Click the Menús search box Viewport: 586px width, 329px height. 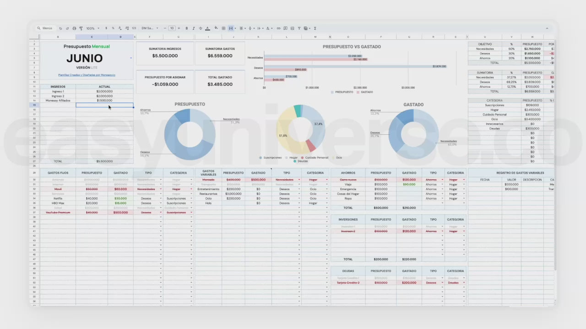tap(46, 28)
